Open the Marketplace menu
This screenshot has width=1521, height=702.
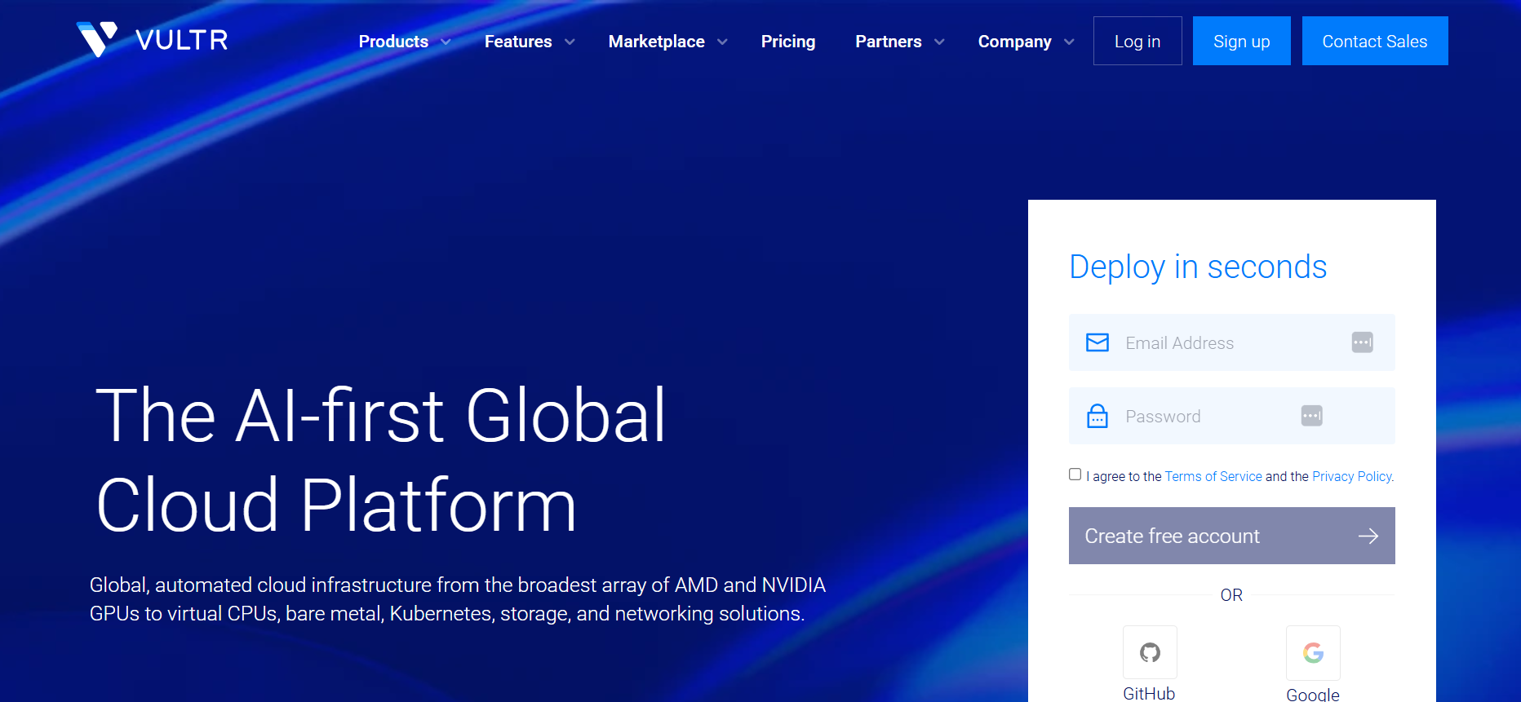tap(657, 42)
